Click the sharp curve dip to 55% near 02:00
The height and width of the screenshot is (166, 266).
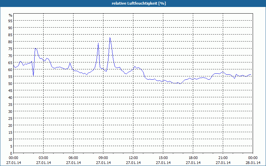coord(34,76)
